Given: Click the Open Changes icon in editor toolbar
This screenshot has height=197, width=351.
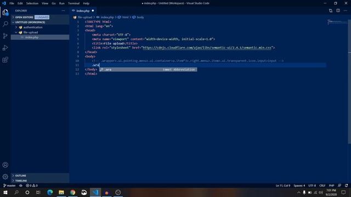Looking at the screenshot, I should pos(331,10).
